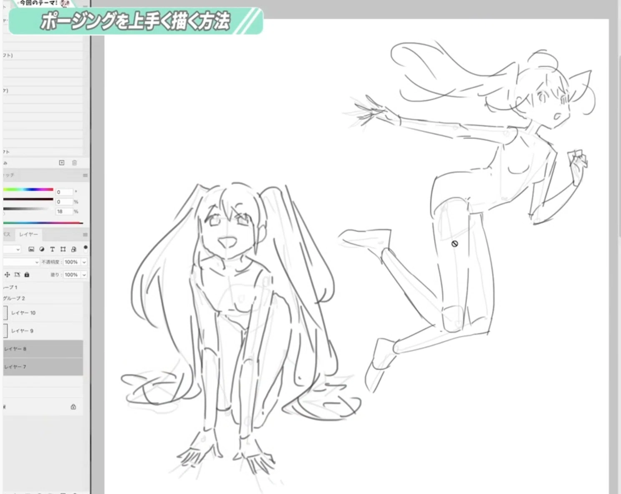Select the レイヤー 7 layer

point(43,367)
